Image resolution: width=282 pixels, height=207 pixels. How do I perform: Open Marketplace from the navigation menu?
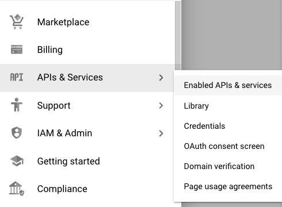pos(87,22)
